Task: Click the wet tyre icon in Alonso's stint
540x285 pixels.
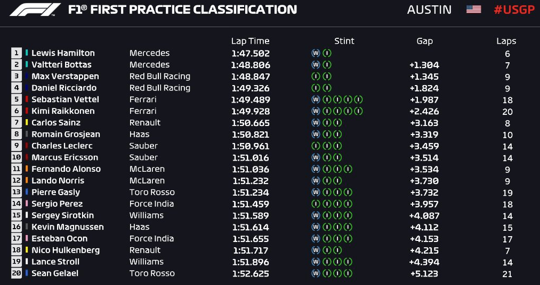Action: pos(316,169)
